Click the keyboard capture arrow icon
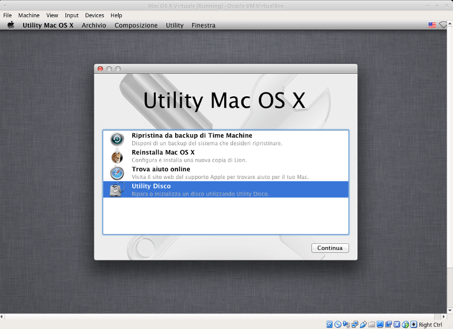This screenshot has width=453, height=329. [x=413, y=324]
